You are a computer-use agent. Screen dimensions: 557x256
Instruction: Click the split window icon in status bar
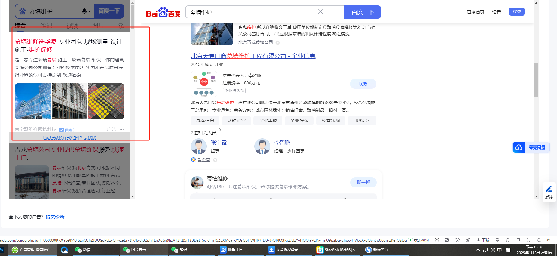pos(518,240)
